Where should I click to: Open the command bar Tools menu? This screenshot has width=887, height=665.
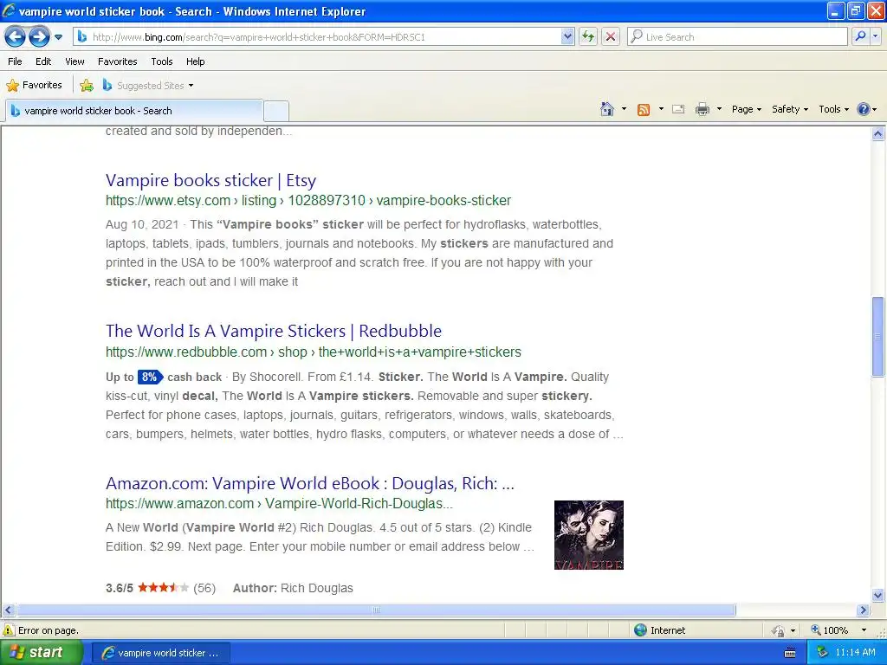(834, 109)
